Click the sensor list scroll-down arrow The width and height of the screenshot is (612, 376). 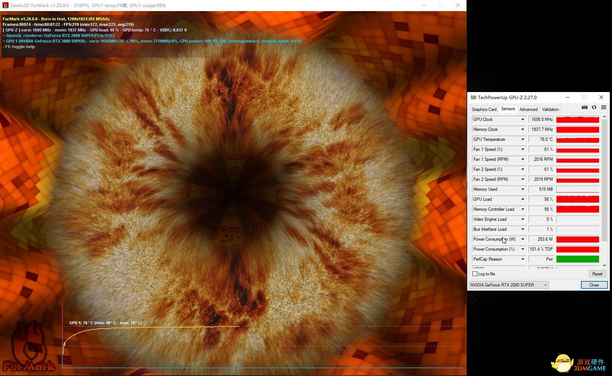point(604,265)
